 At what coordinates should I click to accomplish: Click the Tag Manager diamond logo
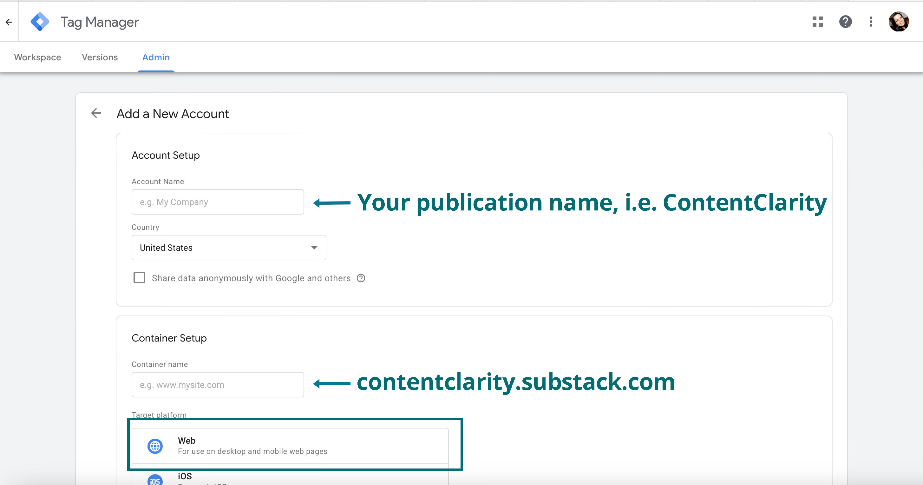click(x=40, y=22)
